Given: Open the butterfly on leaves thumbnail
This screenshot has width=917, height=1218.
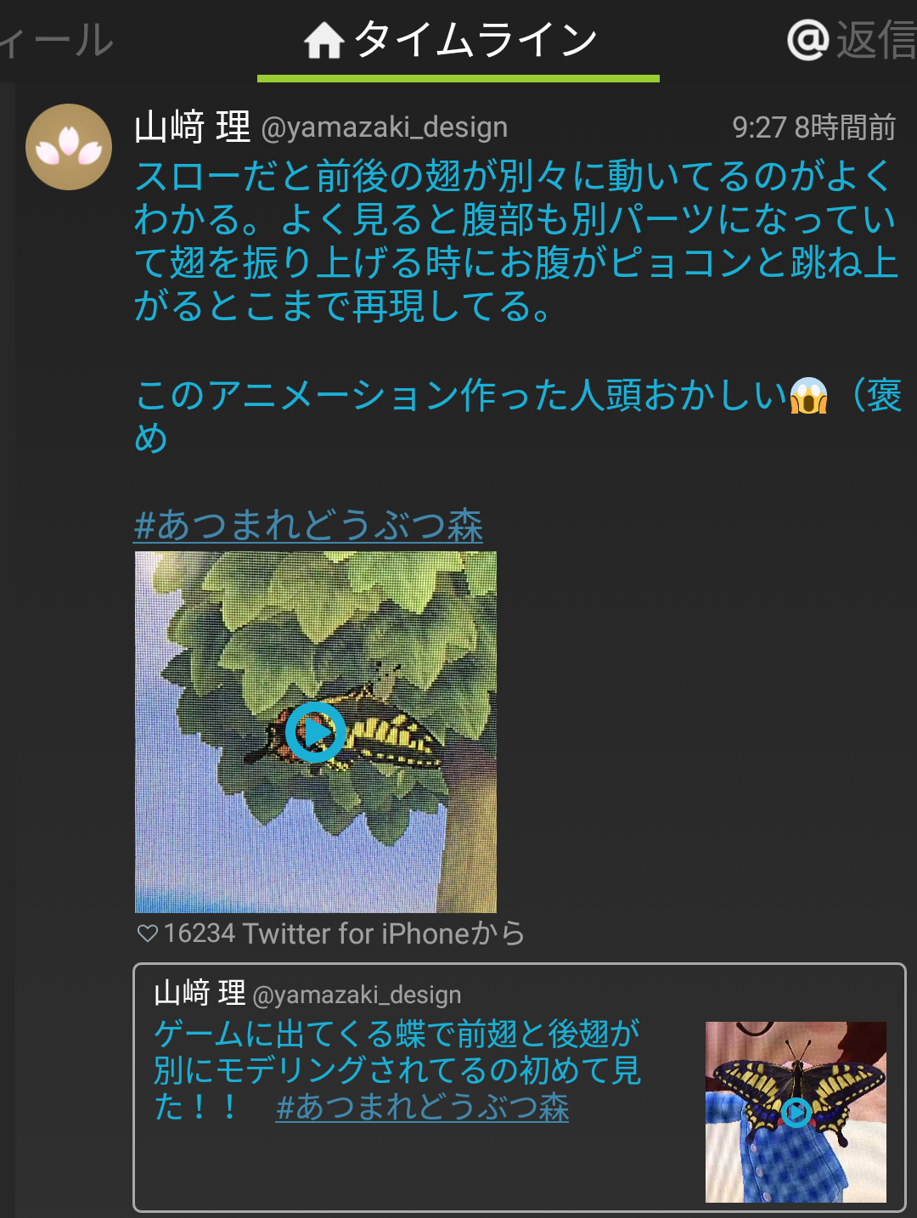Looking at the screenshot, I should [x=316, y=732].
